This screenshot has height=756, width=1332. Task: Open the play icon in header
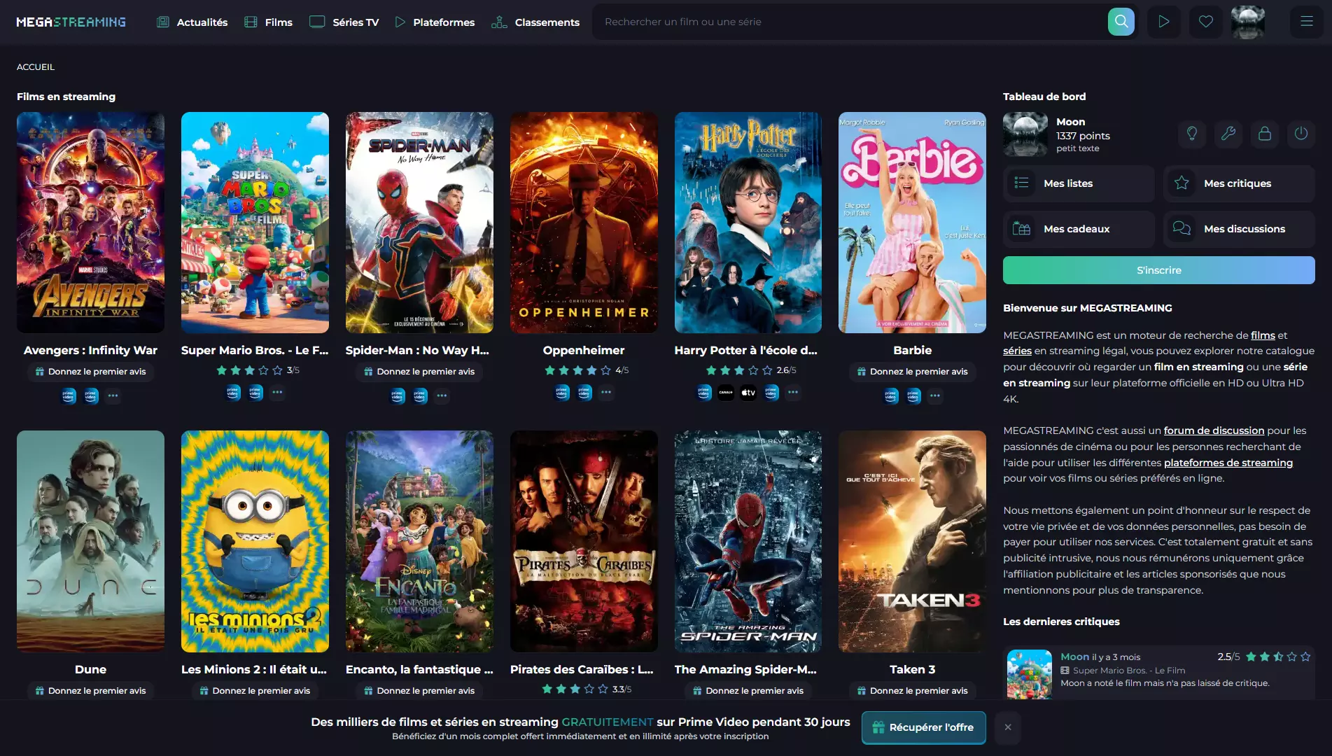(x=1163, y=22)
